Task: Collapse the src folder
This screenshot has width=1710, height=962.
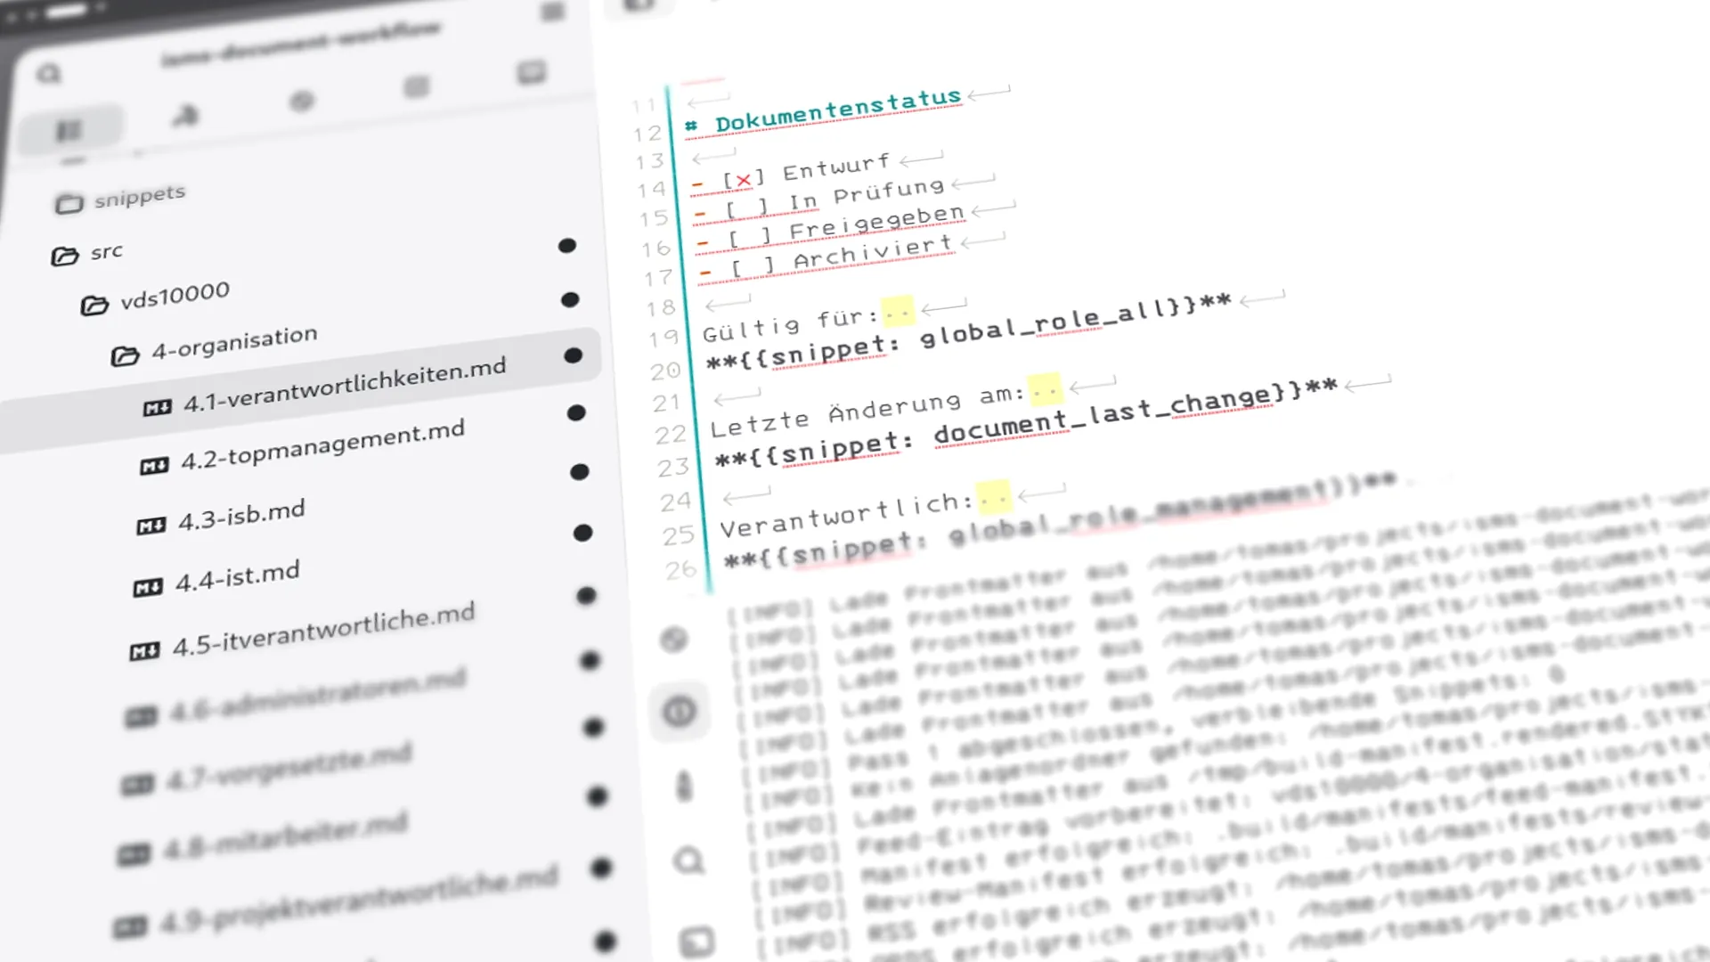Action: coord(87,254)
